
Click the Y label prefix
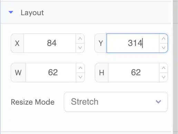click(101, 43)
